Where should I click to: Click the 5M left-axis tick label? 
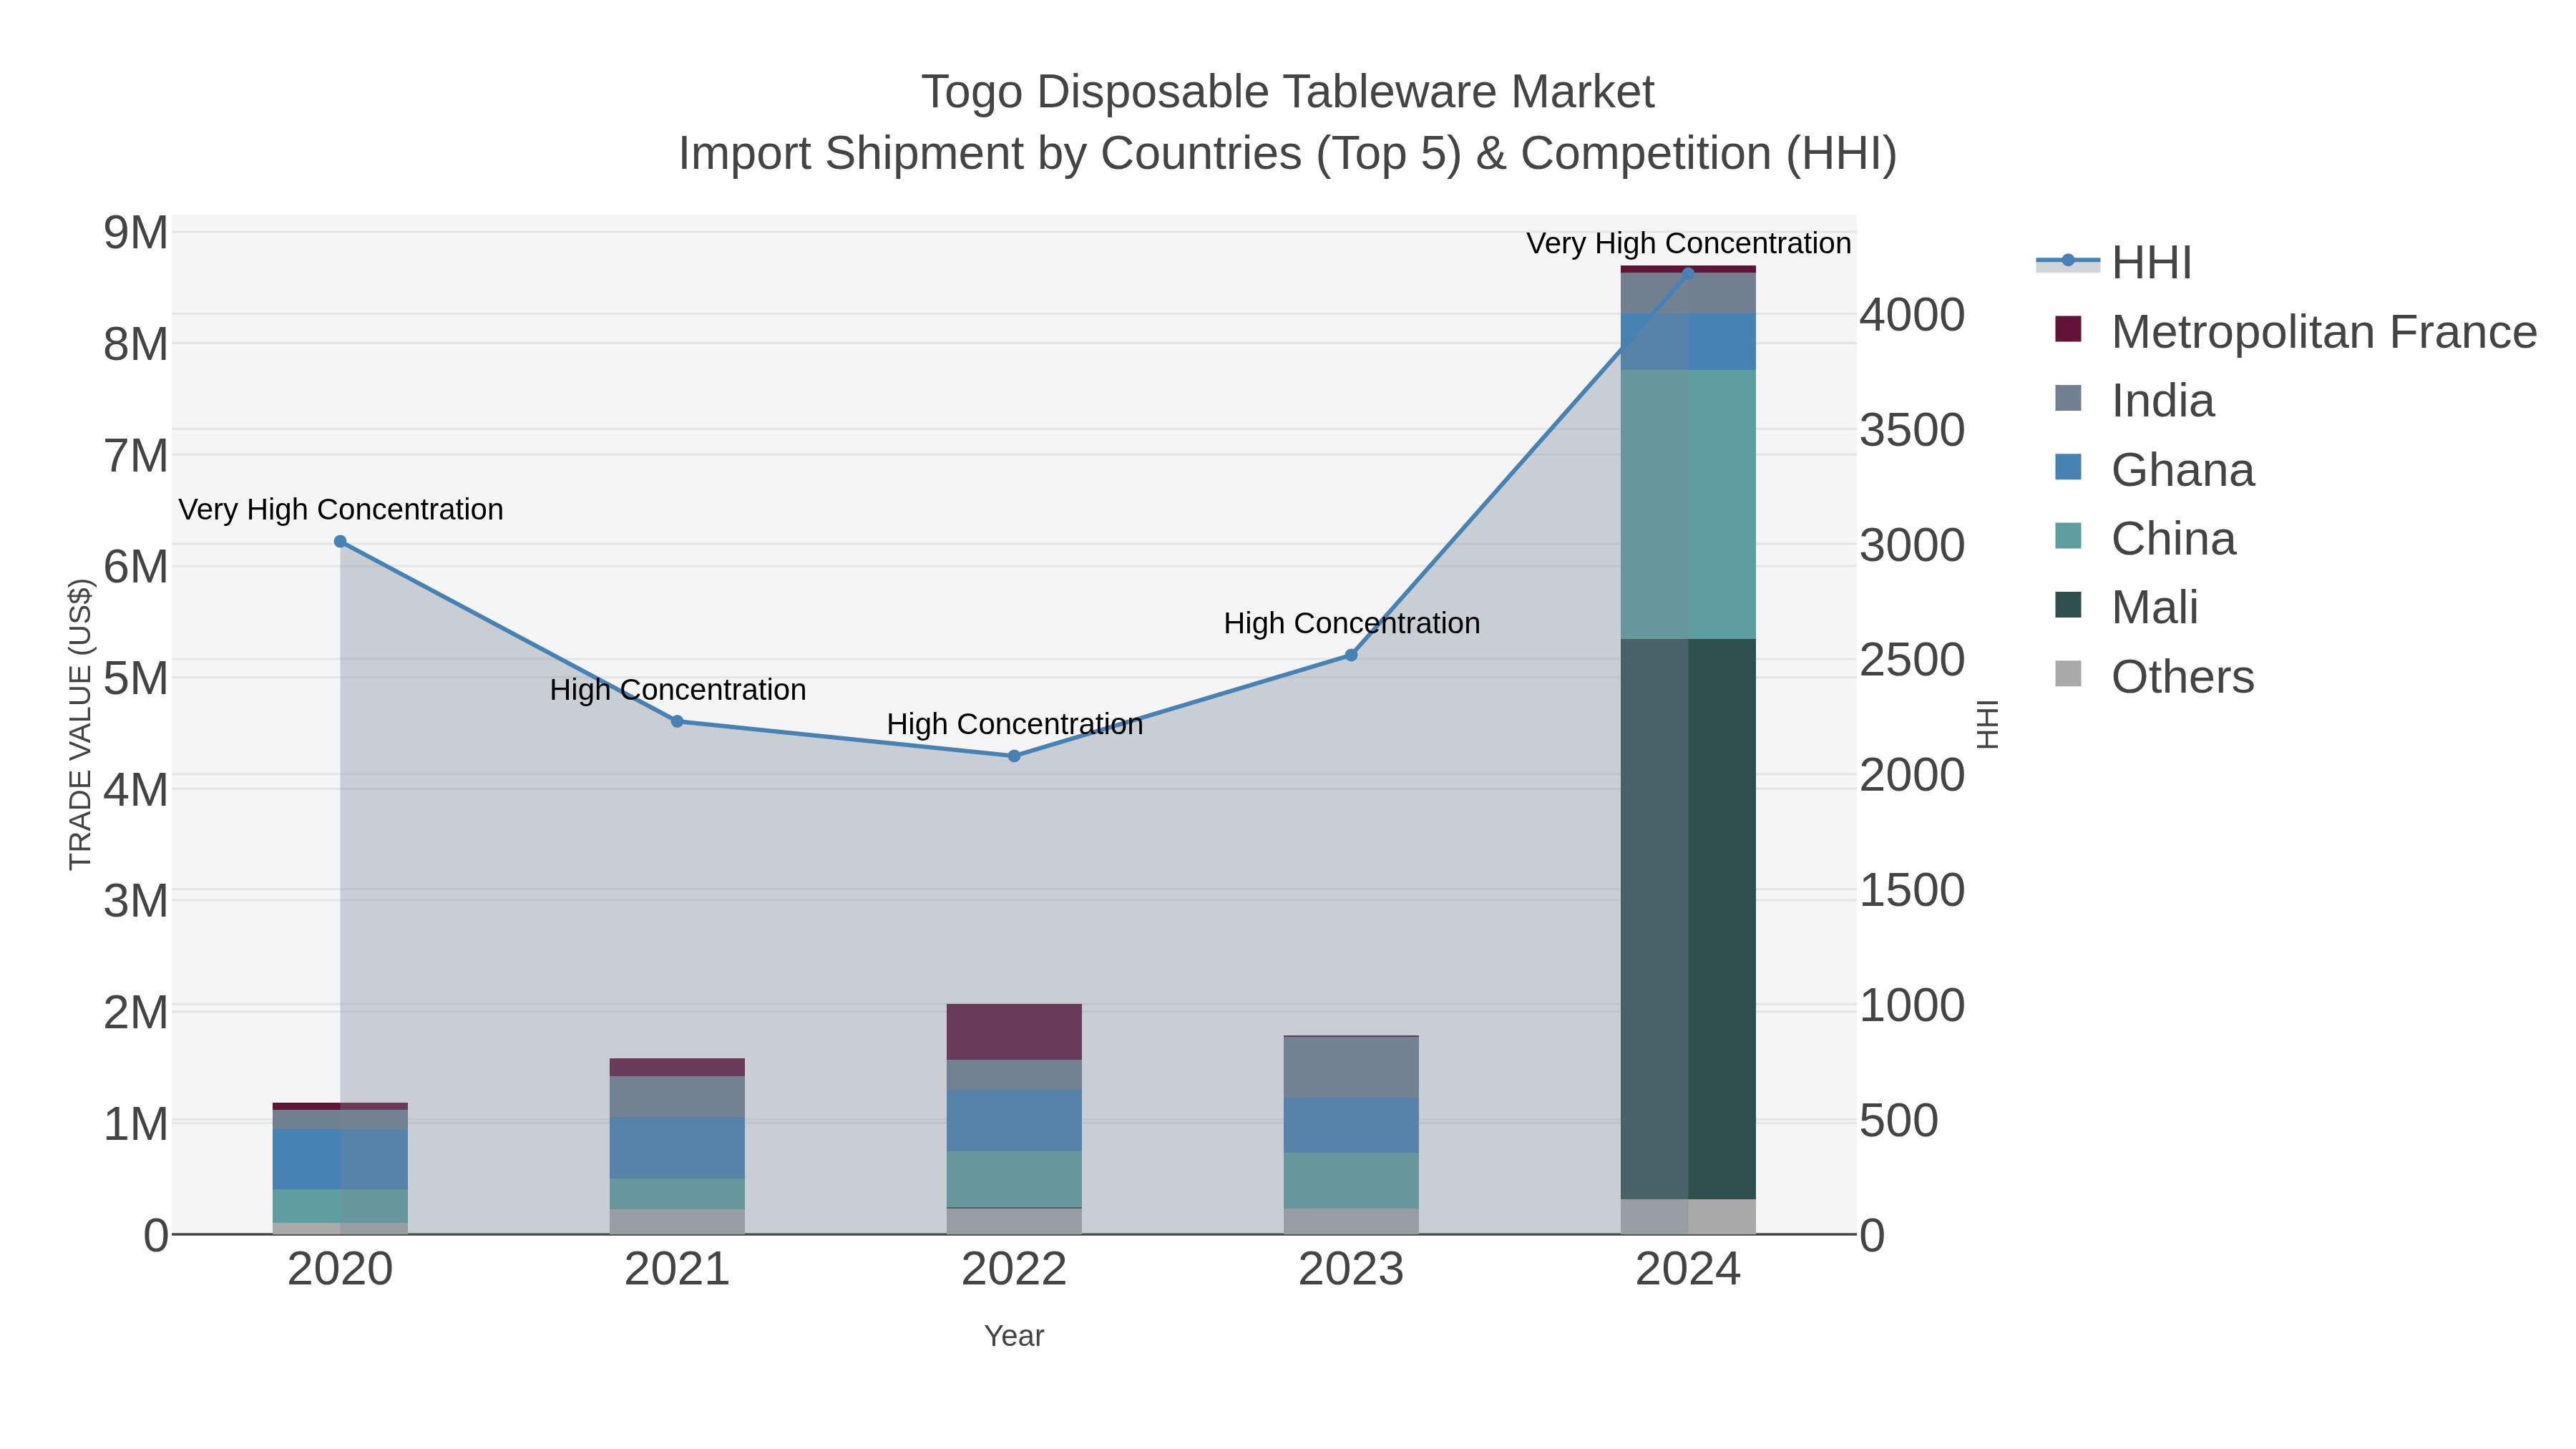(136, 679)
